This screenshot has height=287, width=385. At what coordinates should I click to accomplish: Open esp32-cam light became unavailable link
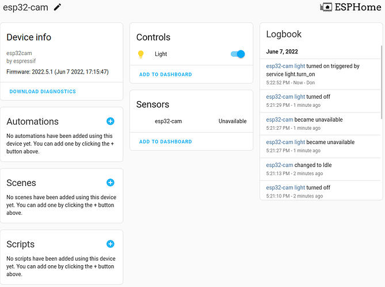pyautogui.click(x=285, y=142)
